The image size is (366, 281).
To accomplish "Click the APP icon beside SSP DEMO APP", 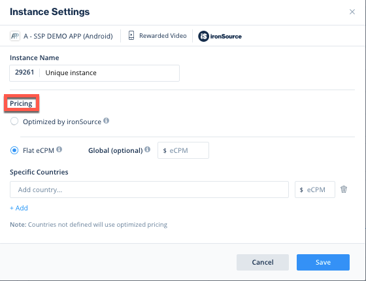I will (x=15, y=36).
